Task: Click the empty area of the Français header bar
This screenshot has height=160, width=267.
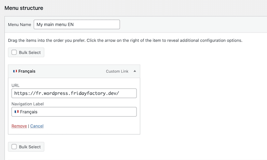Action: [71, 71]
